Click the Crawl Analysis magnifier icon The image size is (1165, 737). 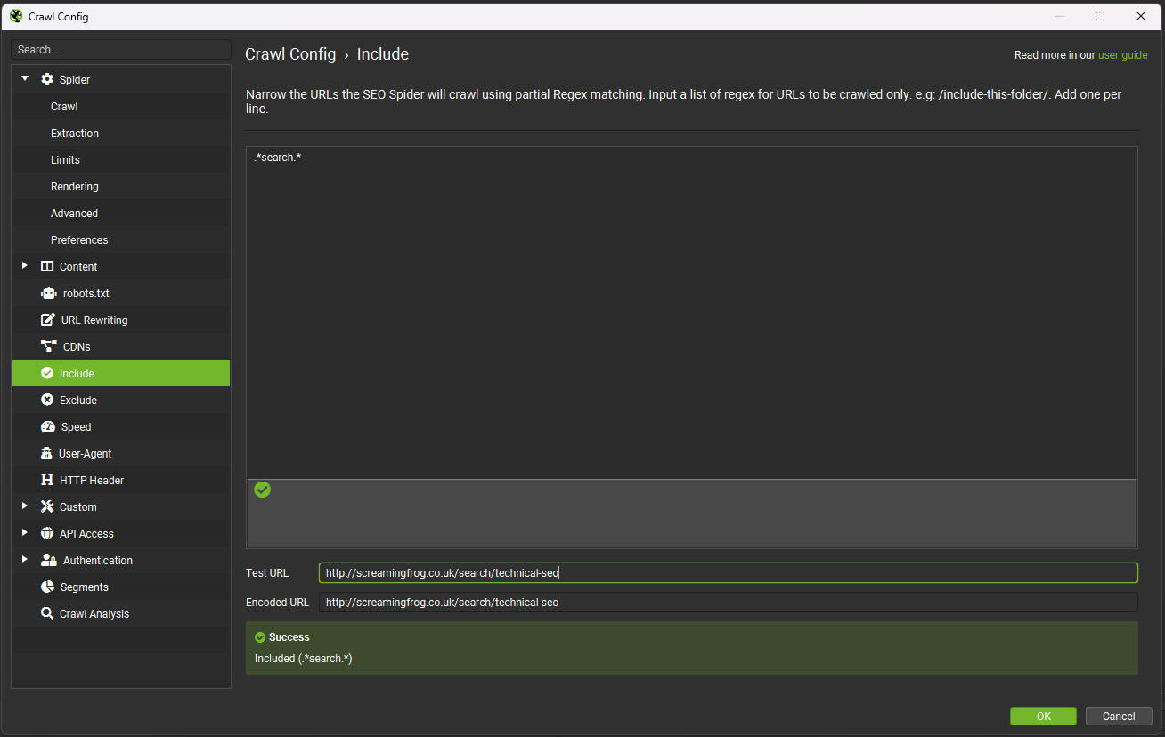click(x=48, y=614)
